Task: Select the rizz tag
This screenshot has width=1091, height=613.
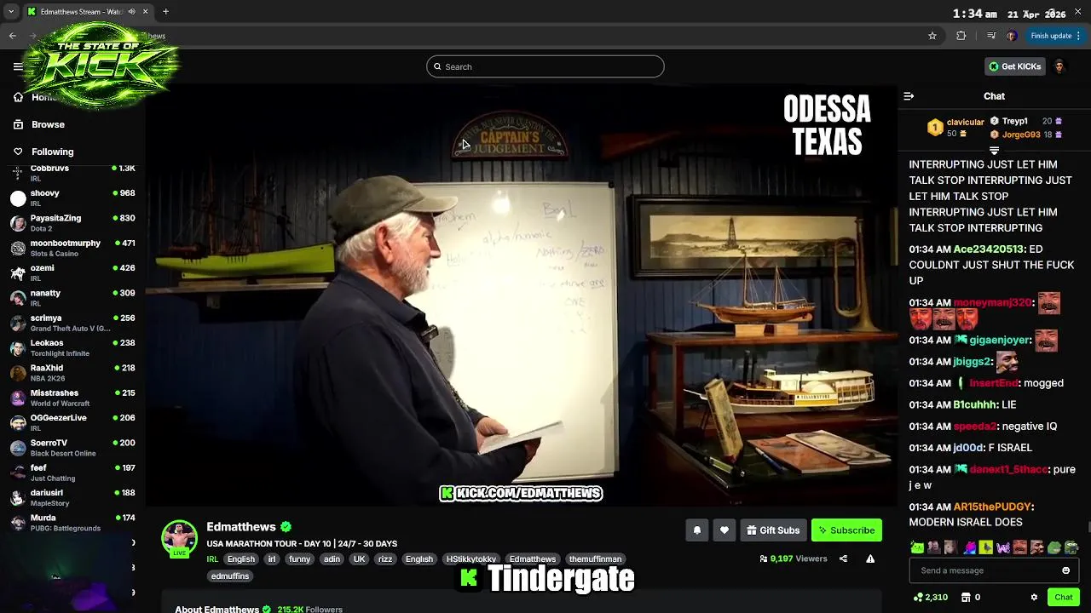Action: (x=385, y=559)
